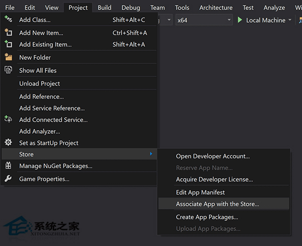Image resolution: width=302 pixels, height=246 pixels.
Task: Select Set as StartUp Project entry
Action: click(79, 143)
